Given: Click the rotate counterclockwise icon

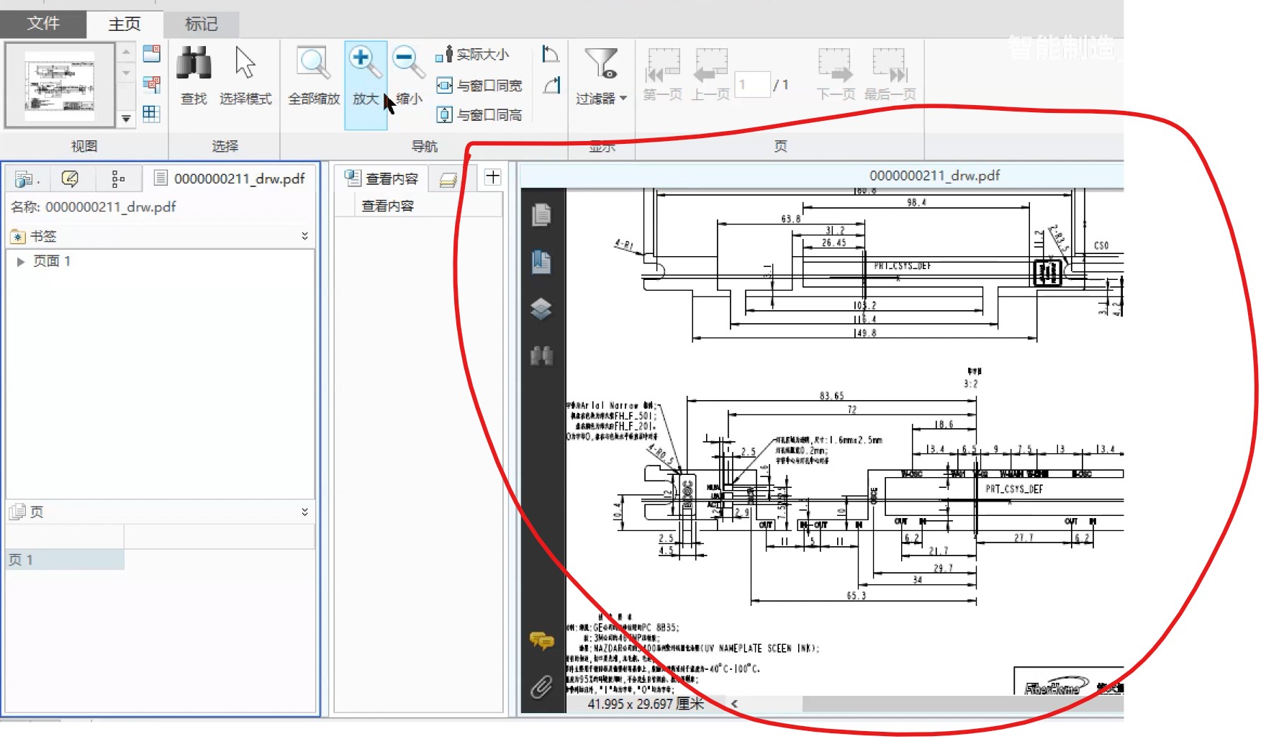Looking at the screenshot, I should pos(551,55).
